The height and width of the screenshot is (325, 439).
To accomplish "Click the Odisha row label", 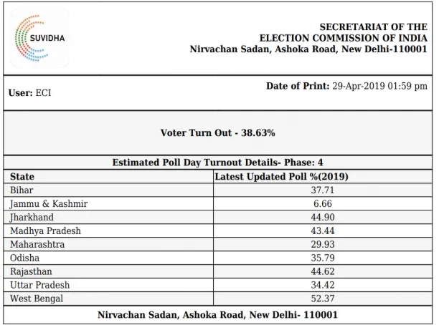I will 25,258.
